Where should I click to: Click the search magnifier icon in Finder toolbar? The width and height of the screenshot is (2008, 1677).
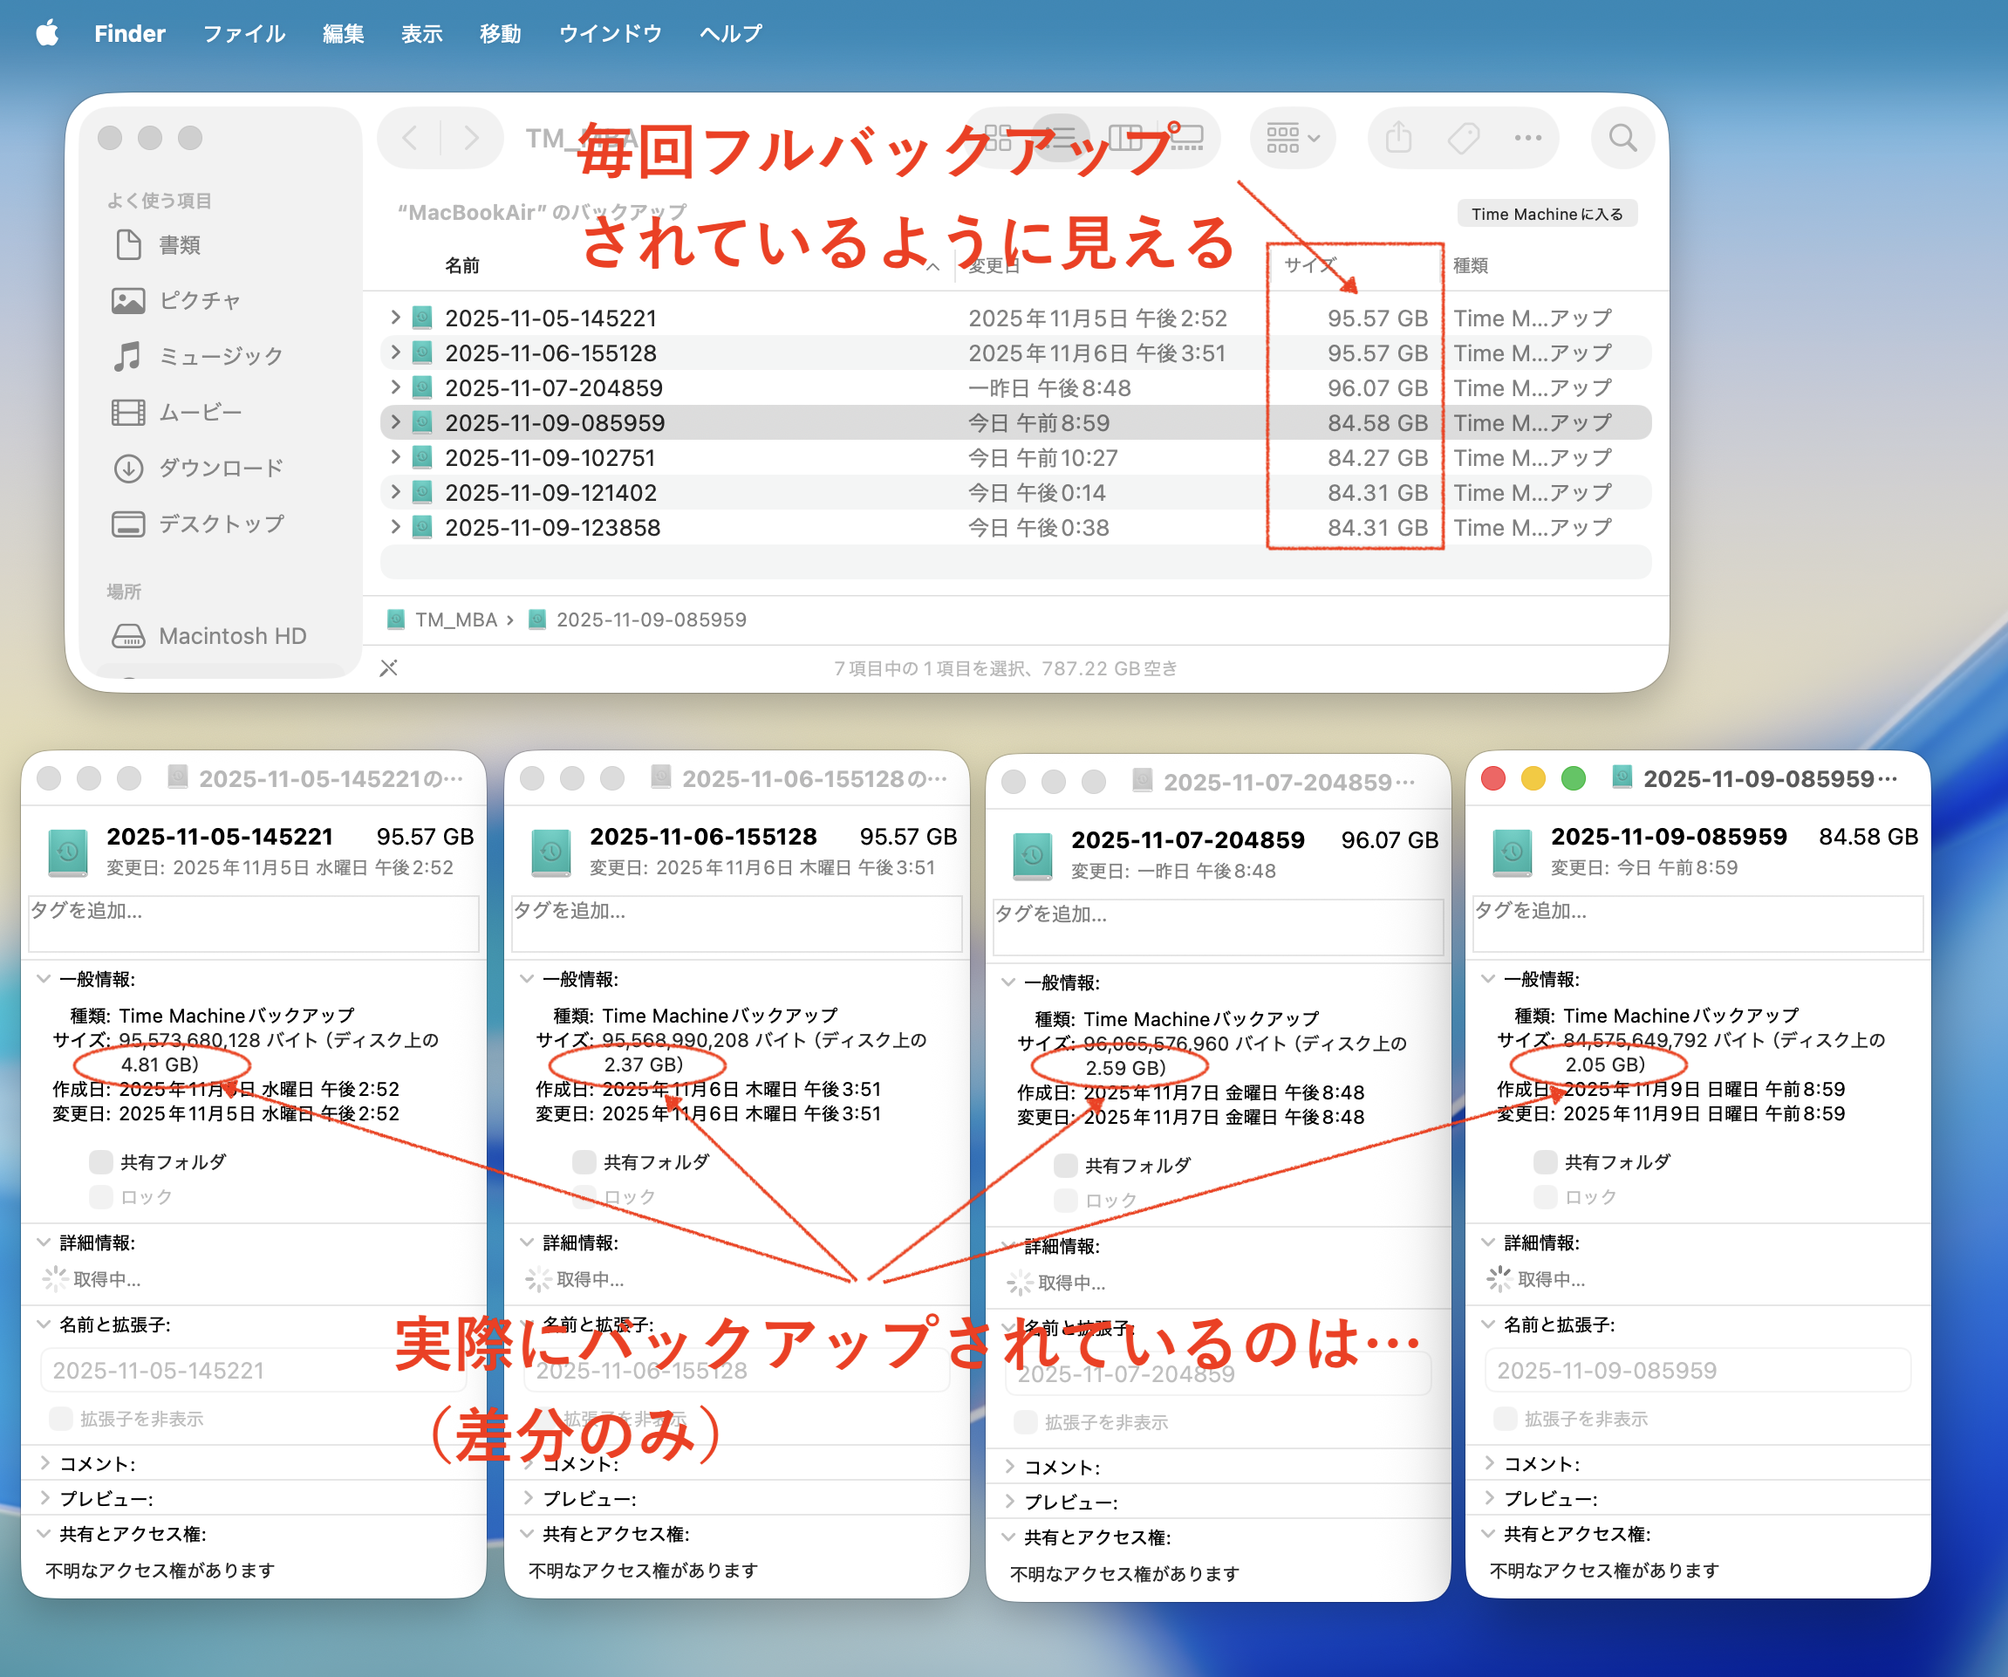coord(1622,138)
